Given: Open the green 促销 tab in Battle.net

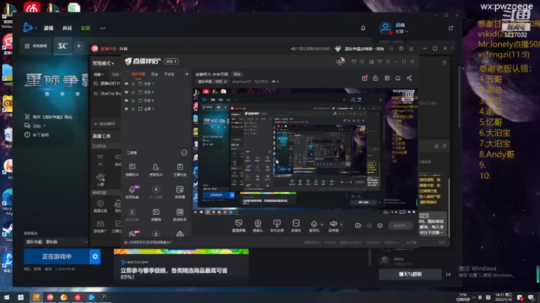Looking at the screenshot, I should [x=86, y=28].
